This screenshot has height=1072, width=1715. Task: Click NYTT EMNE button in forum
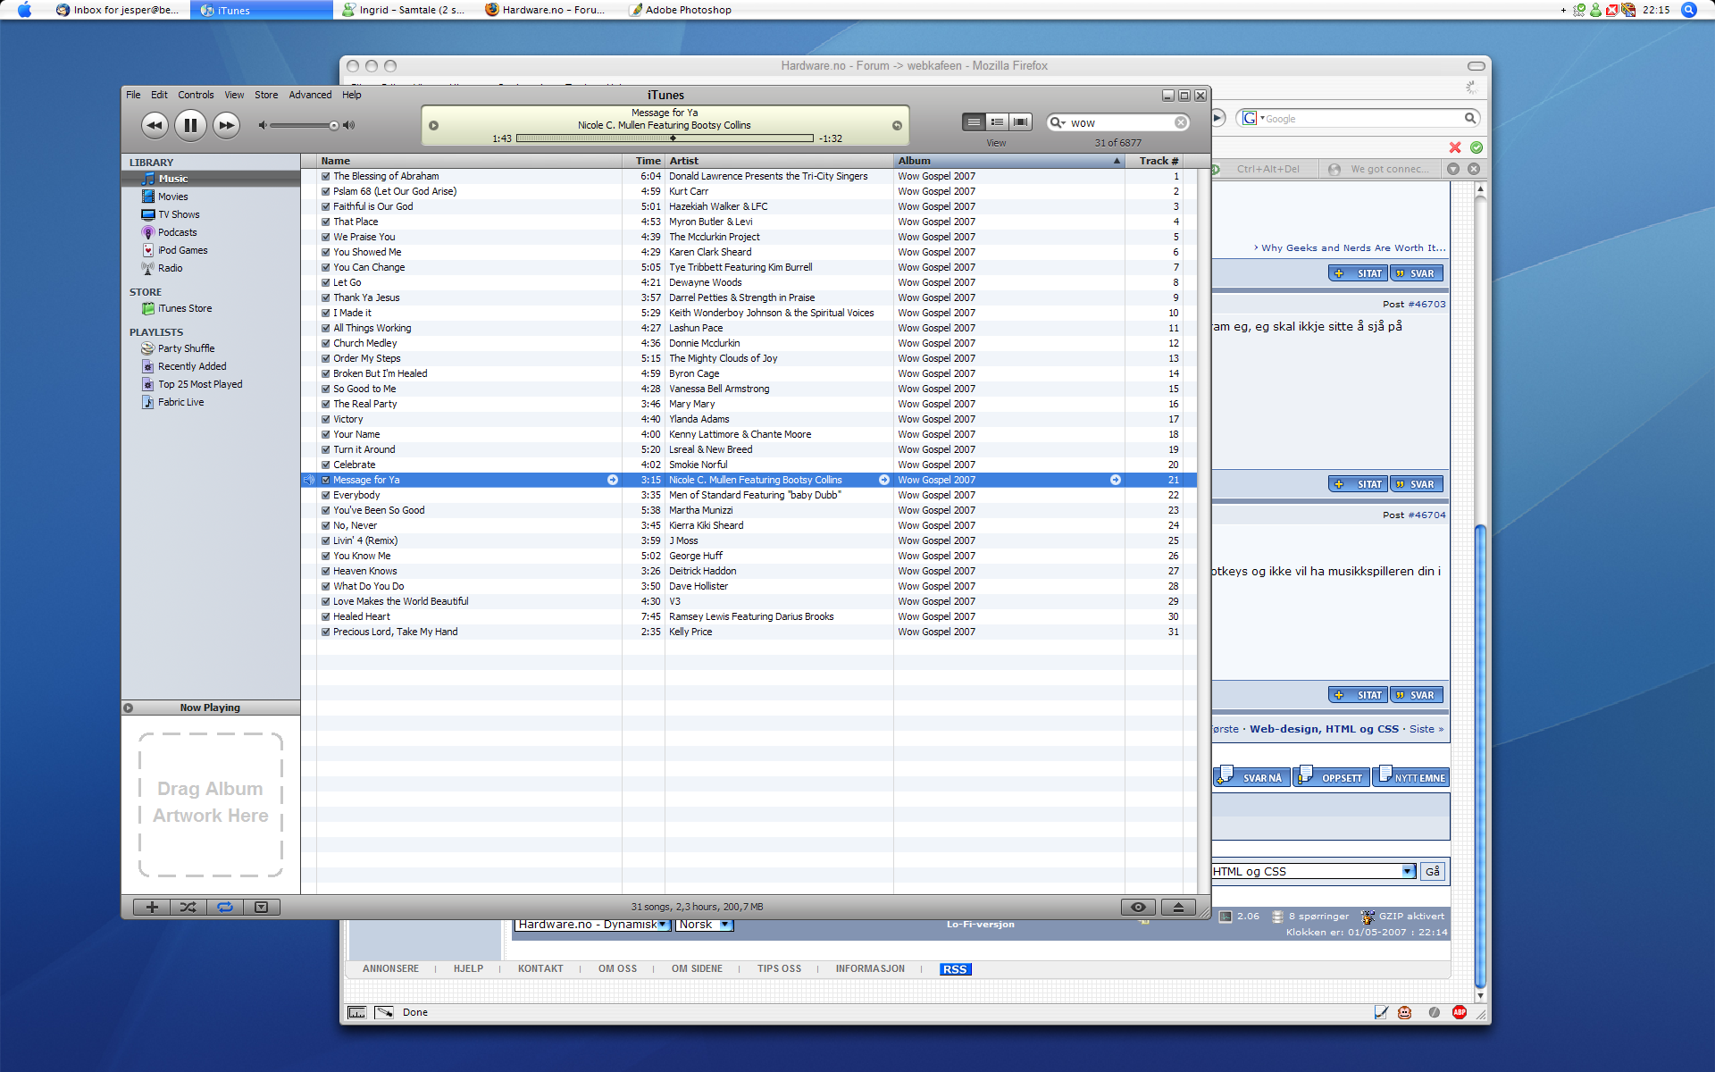[x=1411, y=777]
